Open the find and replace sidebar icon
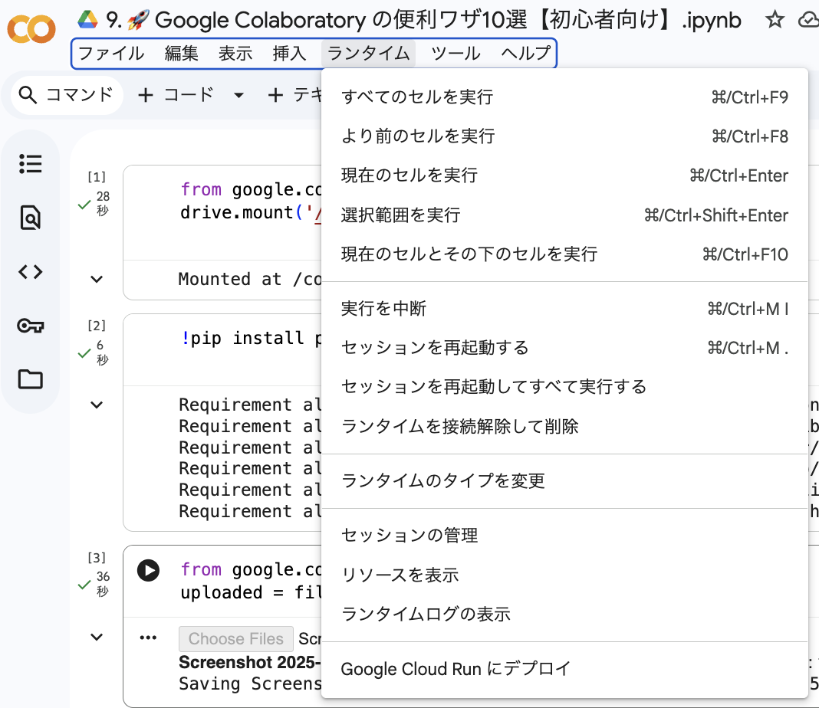 31,218
